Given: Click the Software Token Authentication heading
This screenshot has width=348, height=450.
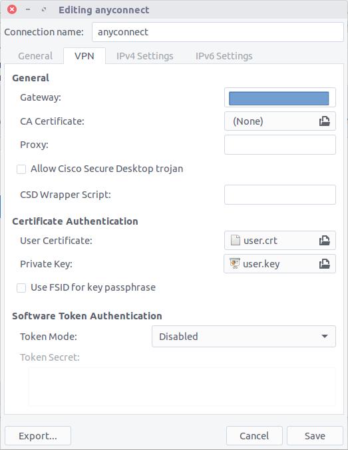Looking at the screenshot, I should 87,316.
